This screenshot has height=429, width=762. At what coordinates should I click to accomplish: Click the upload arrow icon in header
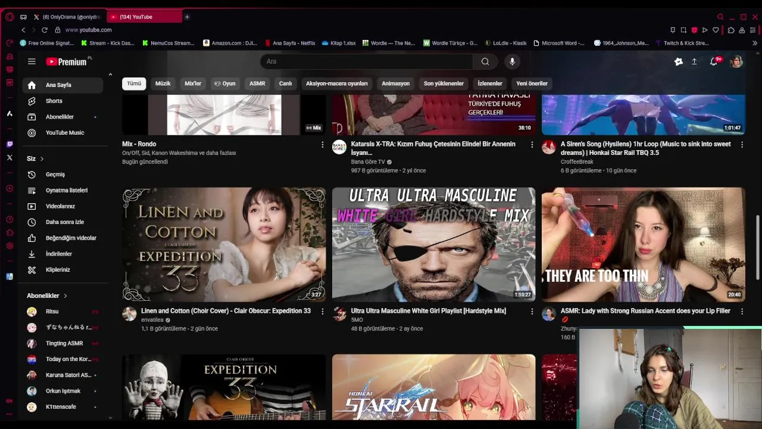tap(694, 61)
